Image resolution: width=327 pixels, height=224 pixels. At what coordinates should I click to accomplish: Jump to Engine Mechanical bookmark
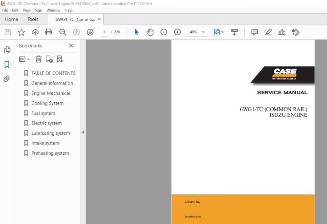pyautogui.click(x=51, y=93)
